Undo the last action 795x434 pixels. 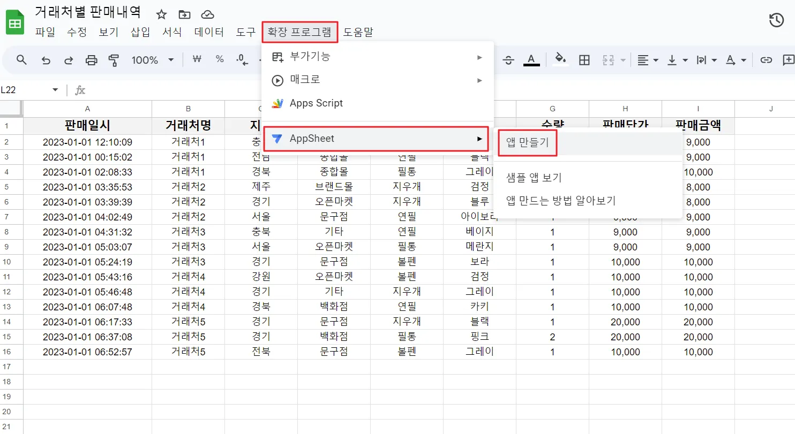[46, 60]
